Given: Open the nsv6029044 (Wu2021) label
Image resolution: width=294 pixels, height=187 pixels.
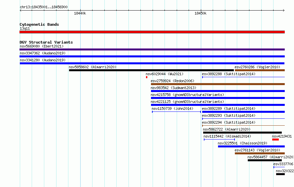Looking at the screenshot, I should coord(165,74).
